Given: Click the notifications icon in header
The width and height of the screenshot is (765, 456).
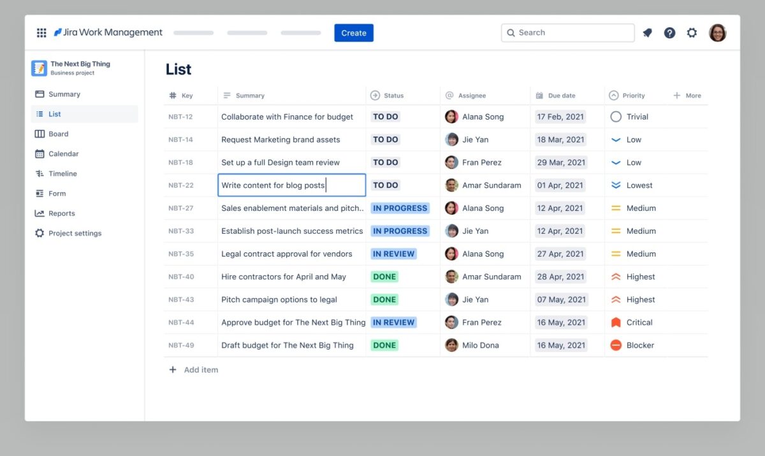Looking at the screenshot, I should tap(647, 33).
